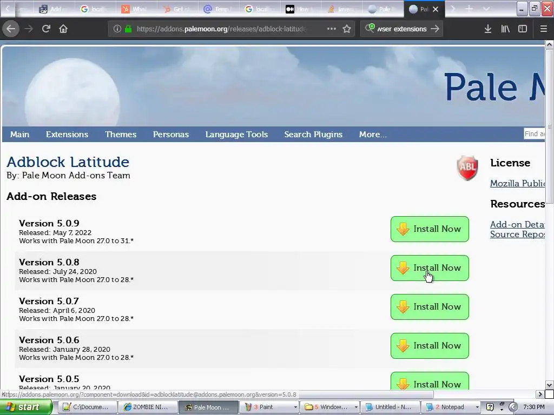554x415 pixels.
Task: Click the green padlock security icon
Action: pos(128,29)
